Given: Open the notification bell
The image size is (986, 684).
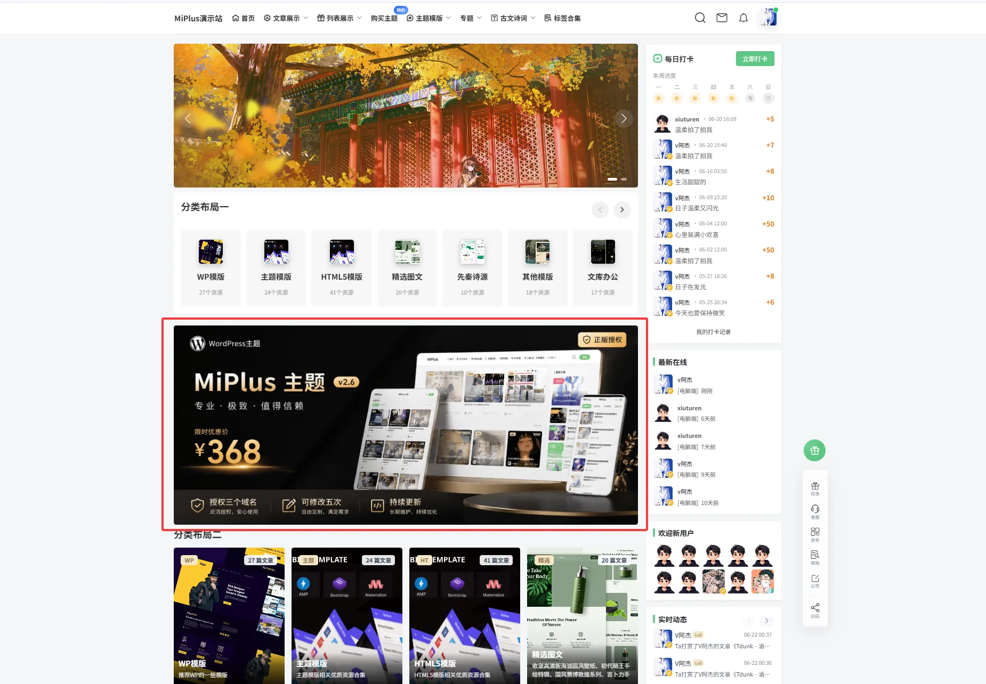Looking at the screenshot, I should pos(743,18).
